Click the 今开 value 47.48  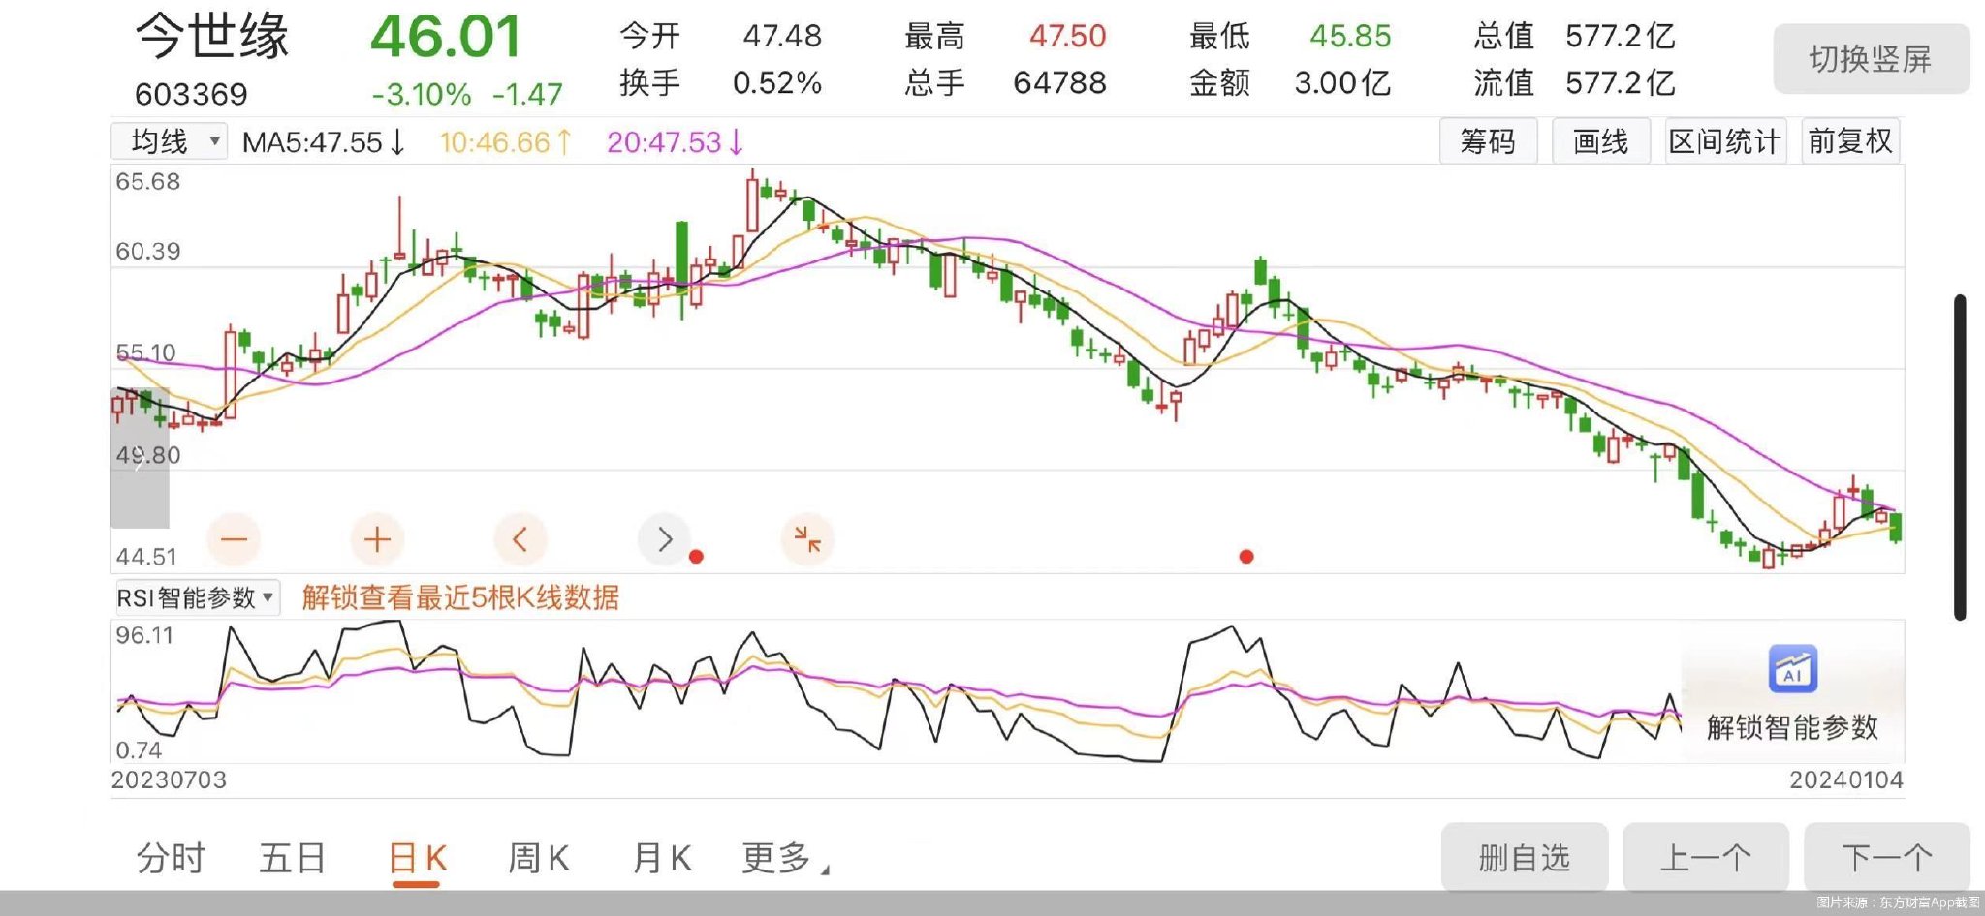click(782, 36)
